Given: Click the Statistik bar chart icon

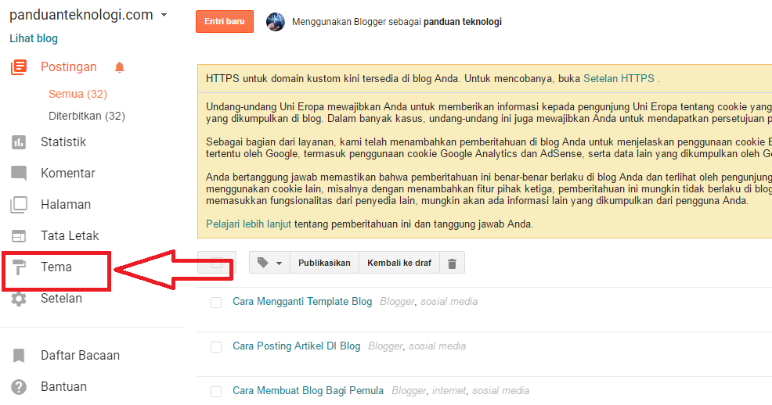Looking at the screenshot, I should click(x=19, y=142).
